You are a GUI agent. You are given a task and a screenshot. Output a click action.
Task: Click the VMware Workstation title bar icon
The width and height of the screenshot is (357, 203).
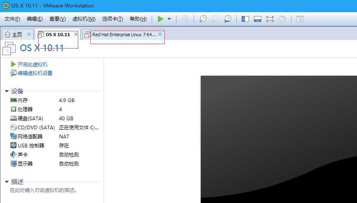click(6, 5)
